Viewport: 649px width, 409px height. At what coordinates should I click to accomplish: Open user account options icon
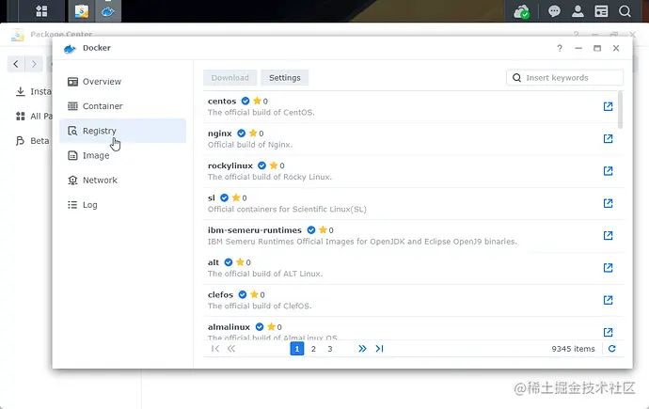click(x=578, y=11)
